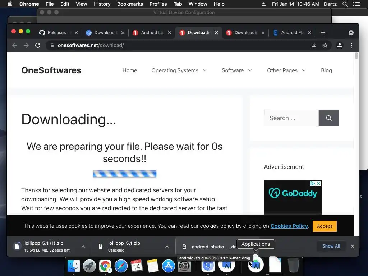Close the GoDaddy ad with X
The width and height of the screenshot is (368, 276).
click(x=318, y=184)
